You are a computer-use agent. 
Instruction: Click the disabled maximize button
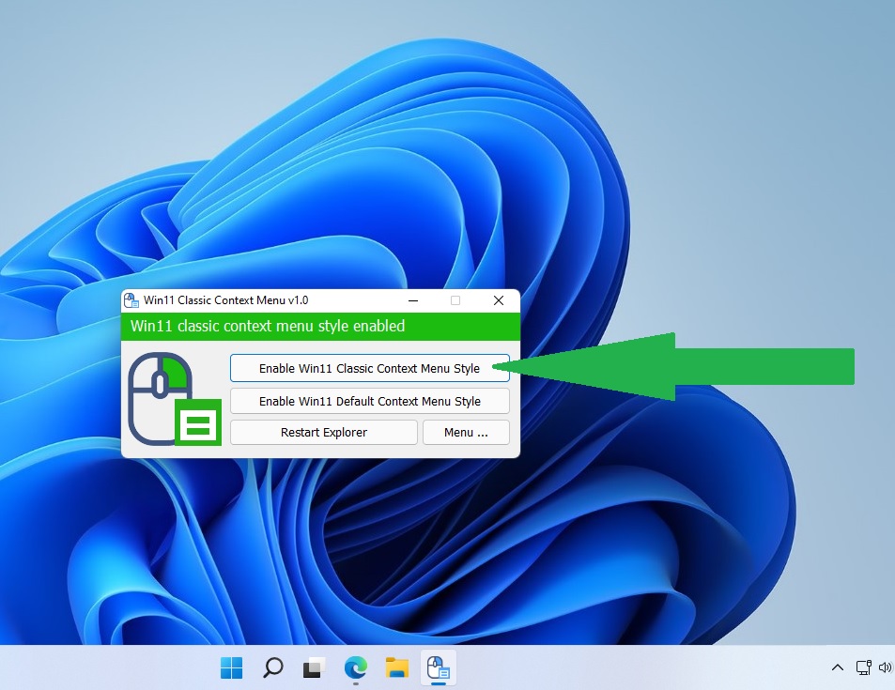point(455,300)
